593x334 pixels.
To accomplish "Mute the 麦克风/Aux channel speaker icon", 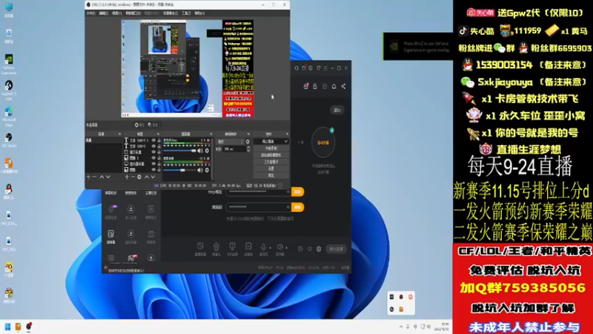I will (x=200, y=151).
